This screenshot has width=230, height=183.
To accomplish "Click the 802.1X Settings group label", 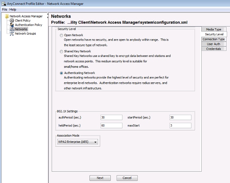I will point(67,111).
